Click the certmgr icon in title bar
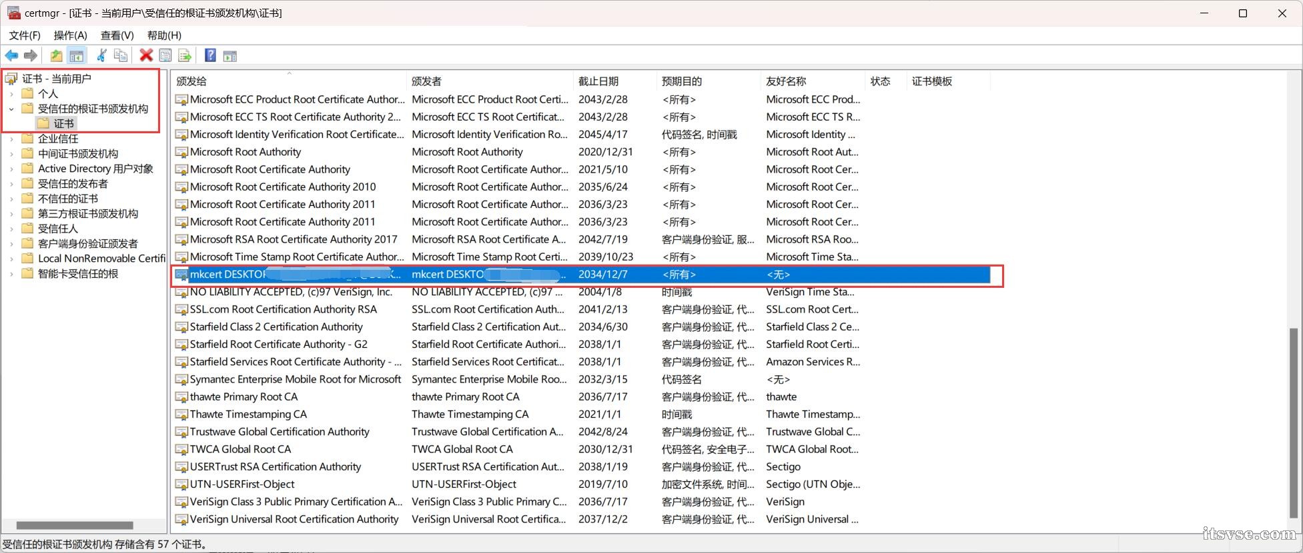The image size is (1303, 553). (13, 13)
